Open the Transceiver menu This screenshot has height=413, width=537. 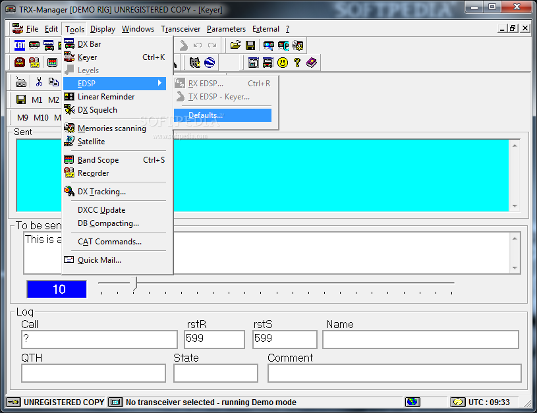(181, 29)
